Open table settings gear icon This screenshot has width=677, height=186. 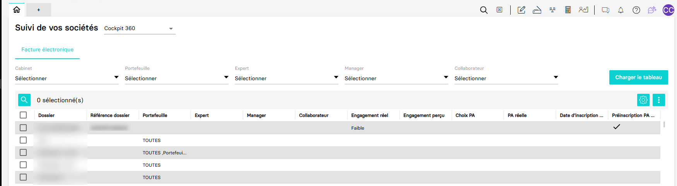[x=643, y=100]
